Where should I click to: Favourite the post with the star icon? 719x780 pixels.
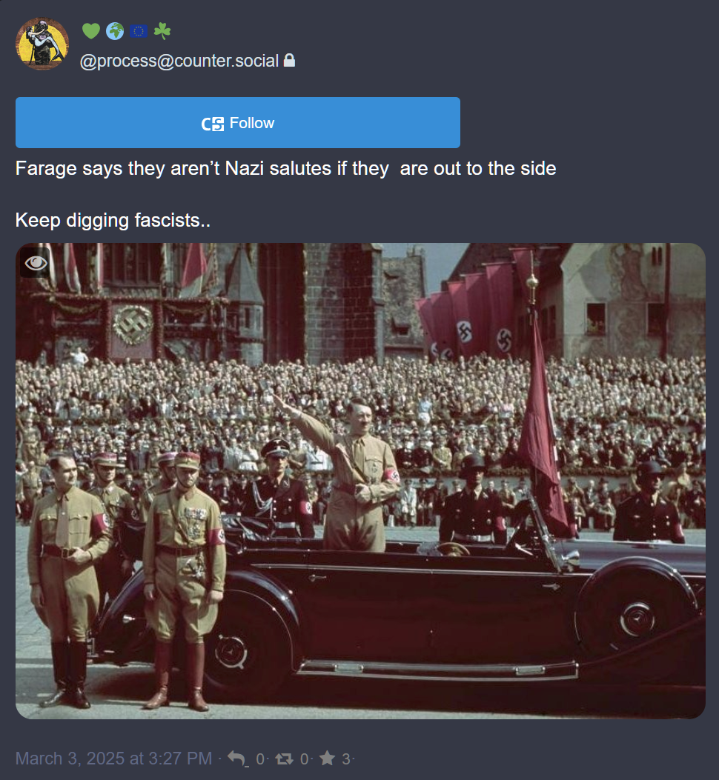(327, 758)
